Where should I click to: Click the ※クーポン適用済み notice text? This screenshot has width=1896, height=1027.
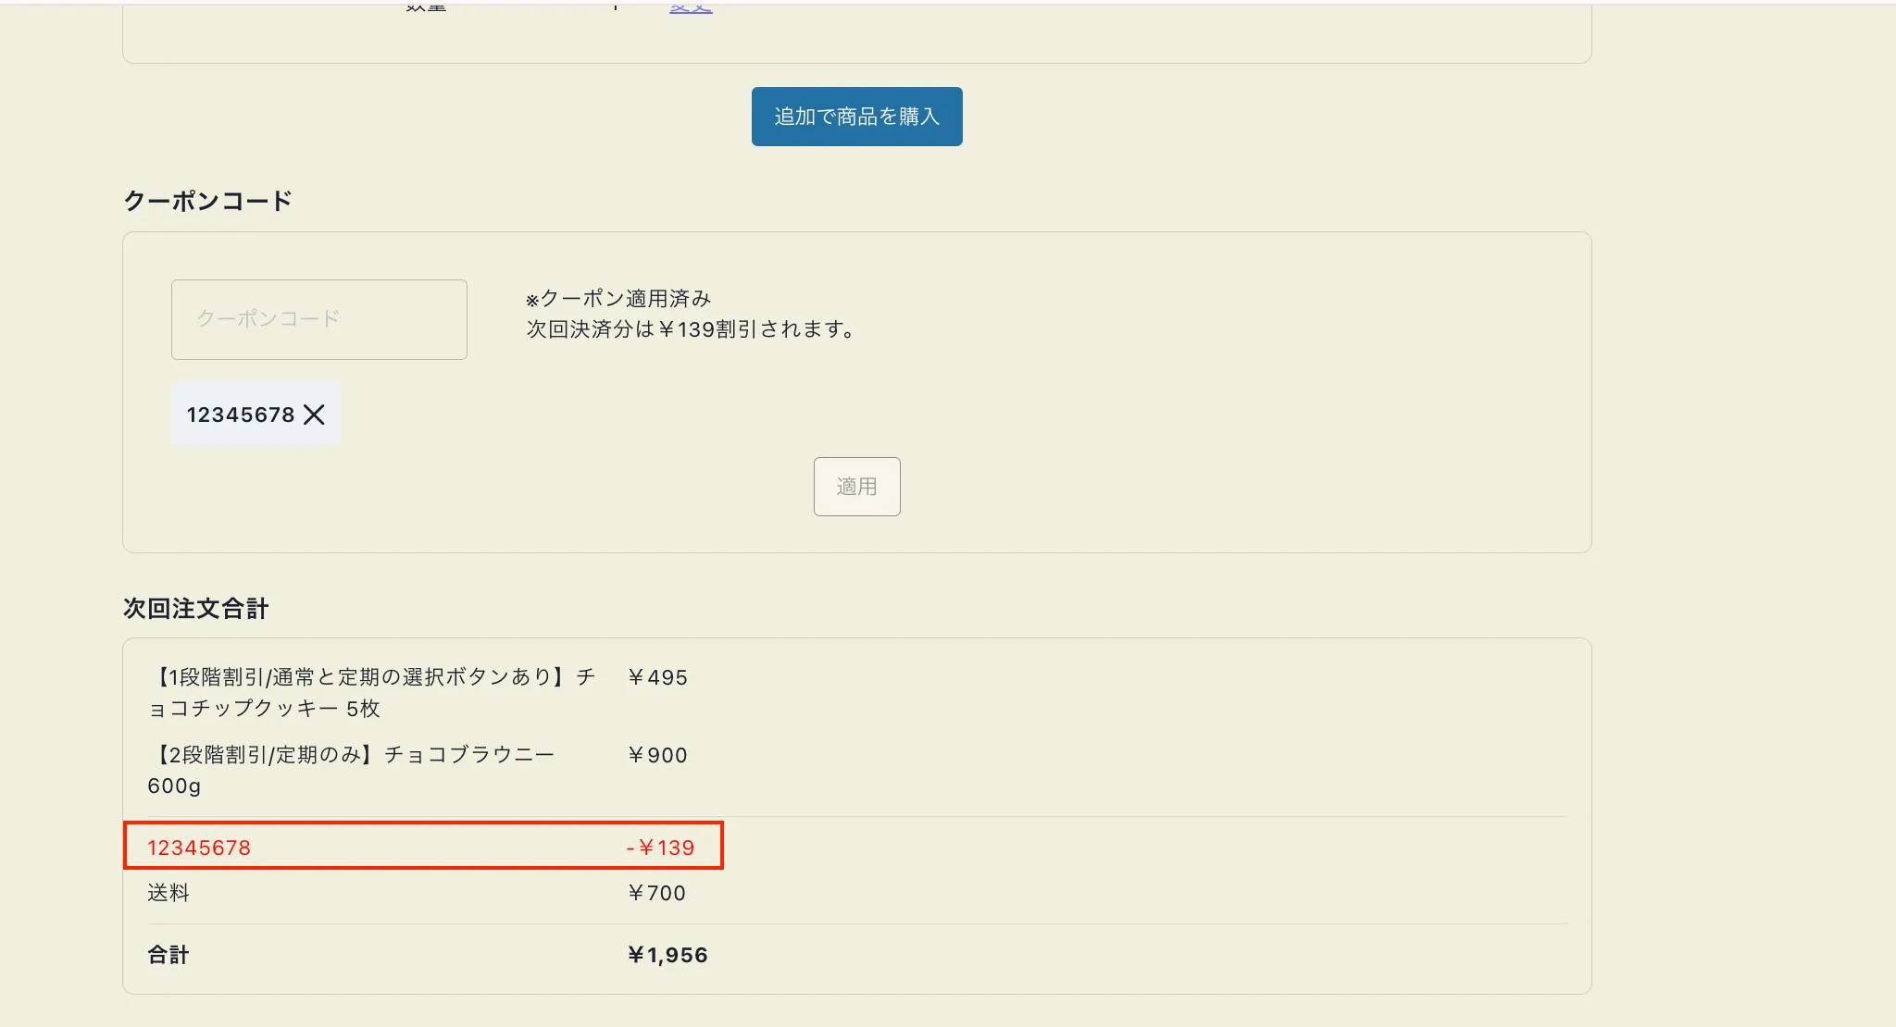tap(618, 299)
